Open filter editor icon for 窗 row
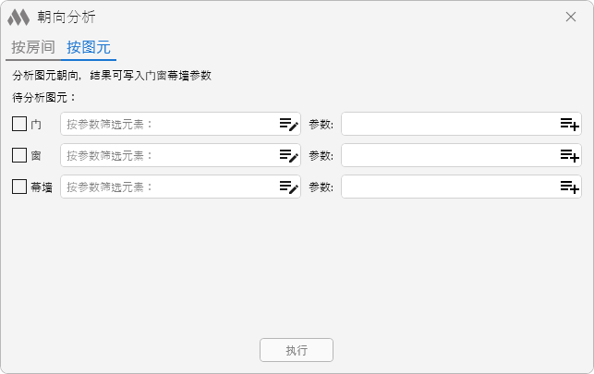594x374 pixels. coord(288,155)
